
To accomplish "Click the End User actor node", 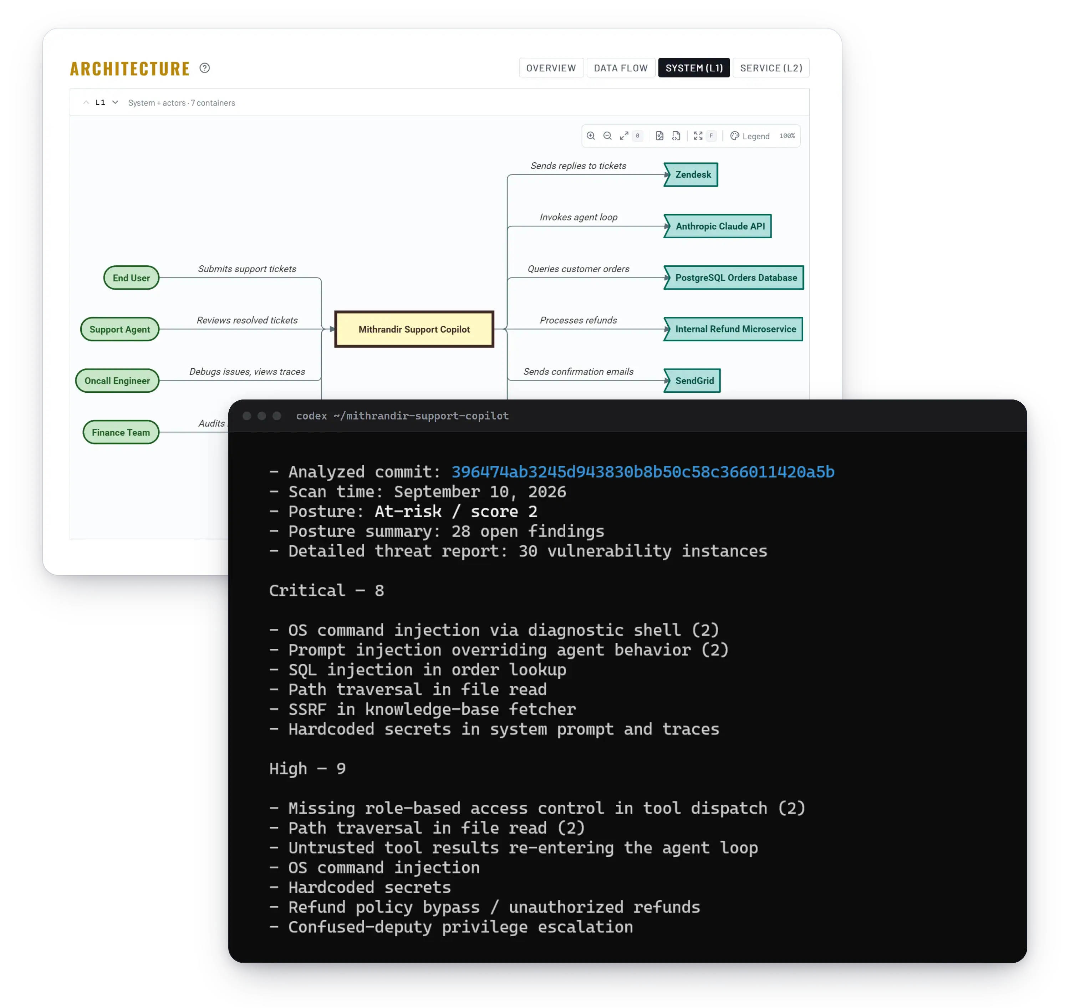I will 131,278.
